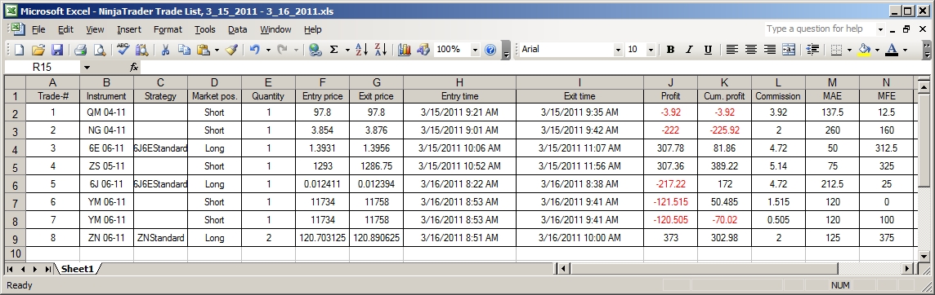Viewport: 935px width, 295px height.
Task: Paste from the clipboard
Action: pyautogui.click(x=204, y=50)
